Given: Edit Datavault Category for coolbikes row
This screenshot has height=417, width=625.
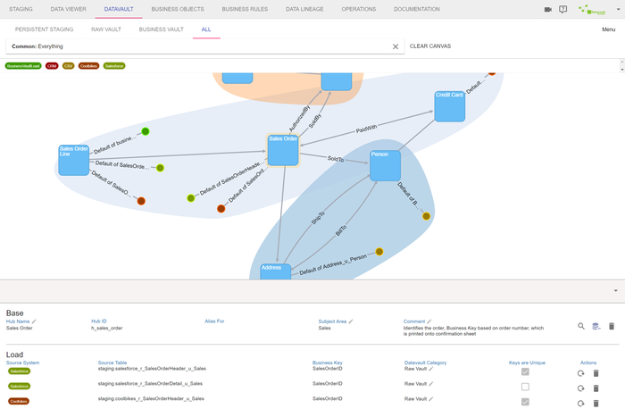Looking at the screenshot, I should pos(431,398).
